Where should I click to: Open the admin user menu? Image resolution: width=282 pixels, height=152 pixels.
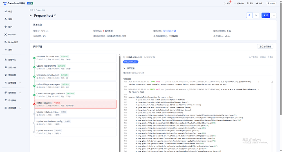coord(271,3)
